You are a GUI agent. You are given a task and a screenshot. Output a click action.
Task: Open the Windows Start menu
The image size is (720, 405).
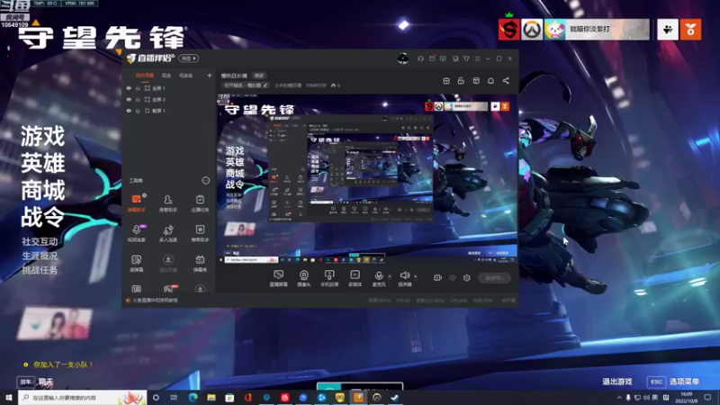coord(9,397)
